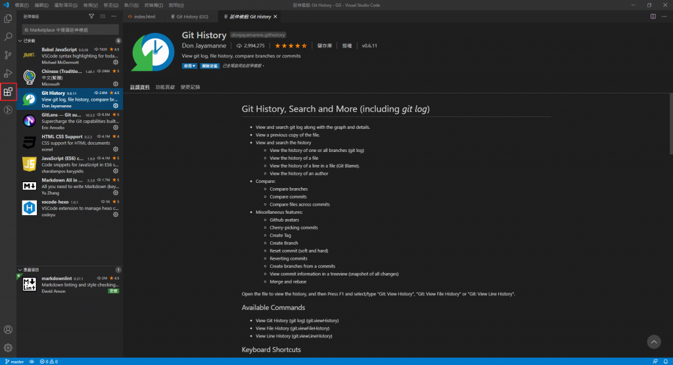This screenshot has width=673, height=365.
Task: Open manage gear for HTML CSS Support
Action: pyautogui.click(x=116, y=149)
